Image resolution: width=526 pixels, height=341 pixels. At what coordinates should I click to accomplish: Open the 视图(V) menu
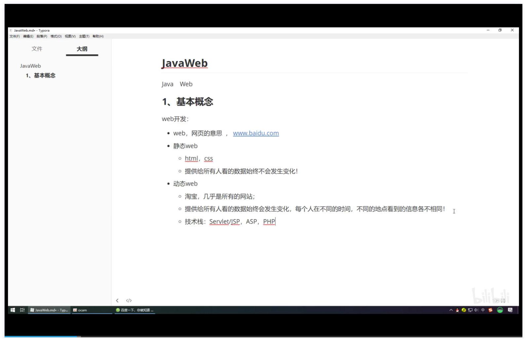point(70,36)
